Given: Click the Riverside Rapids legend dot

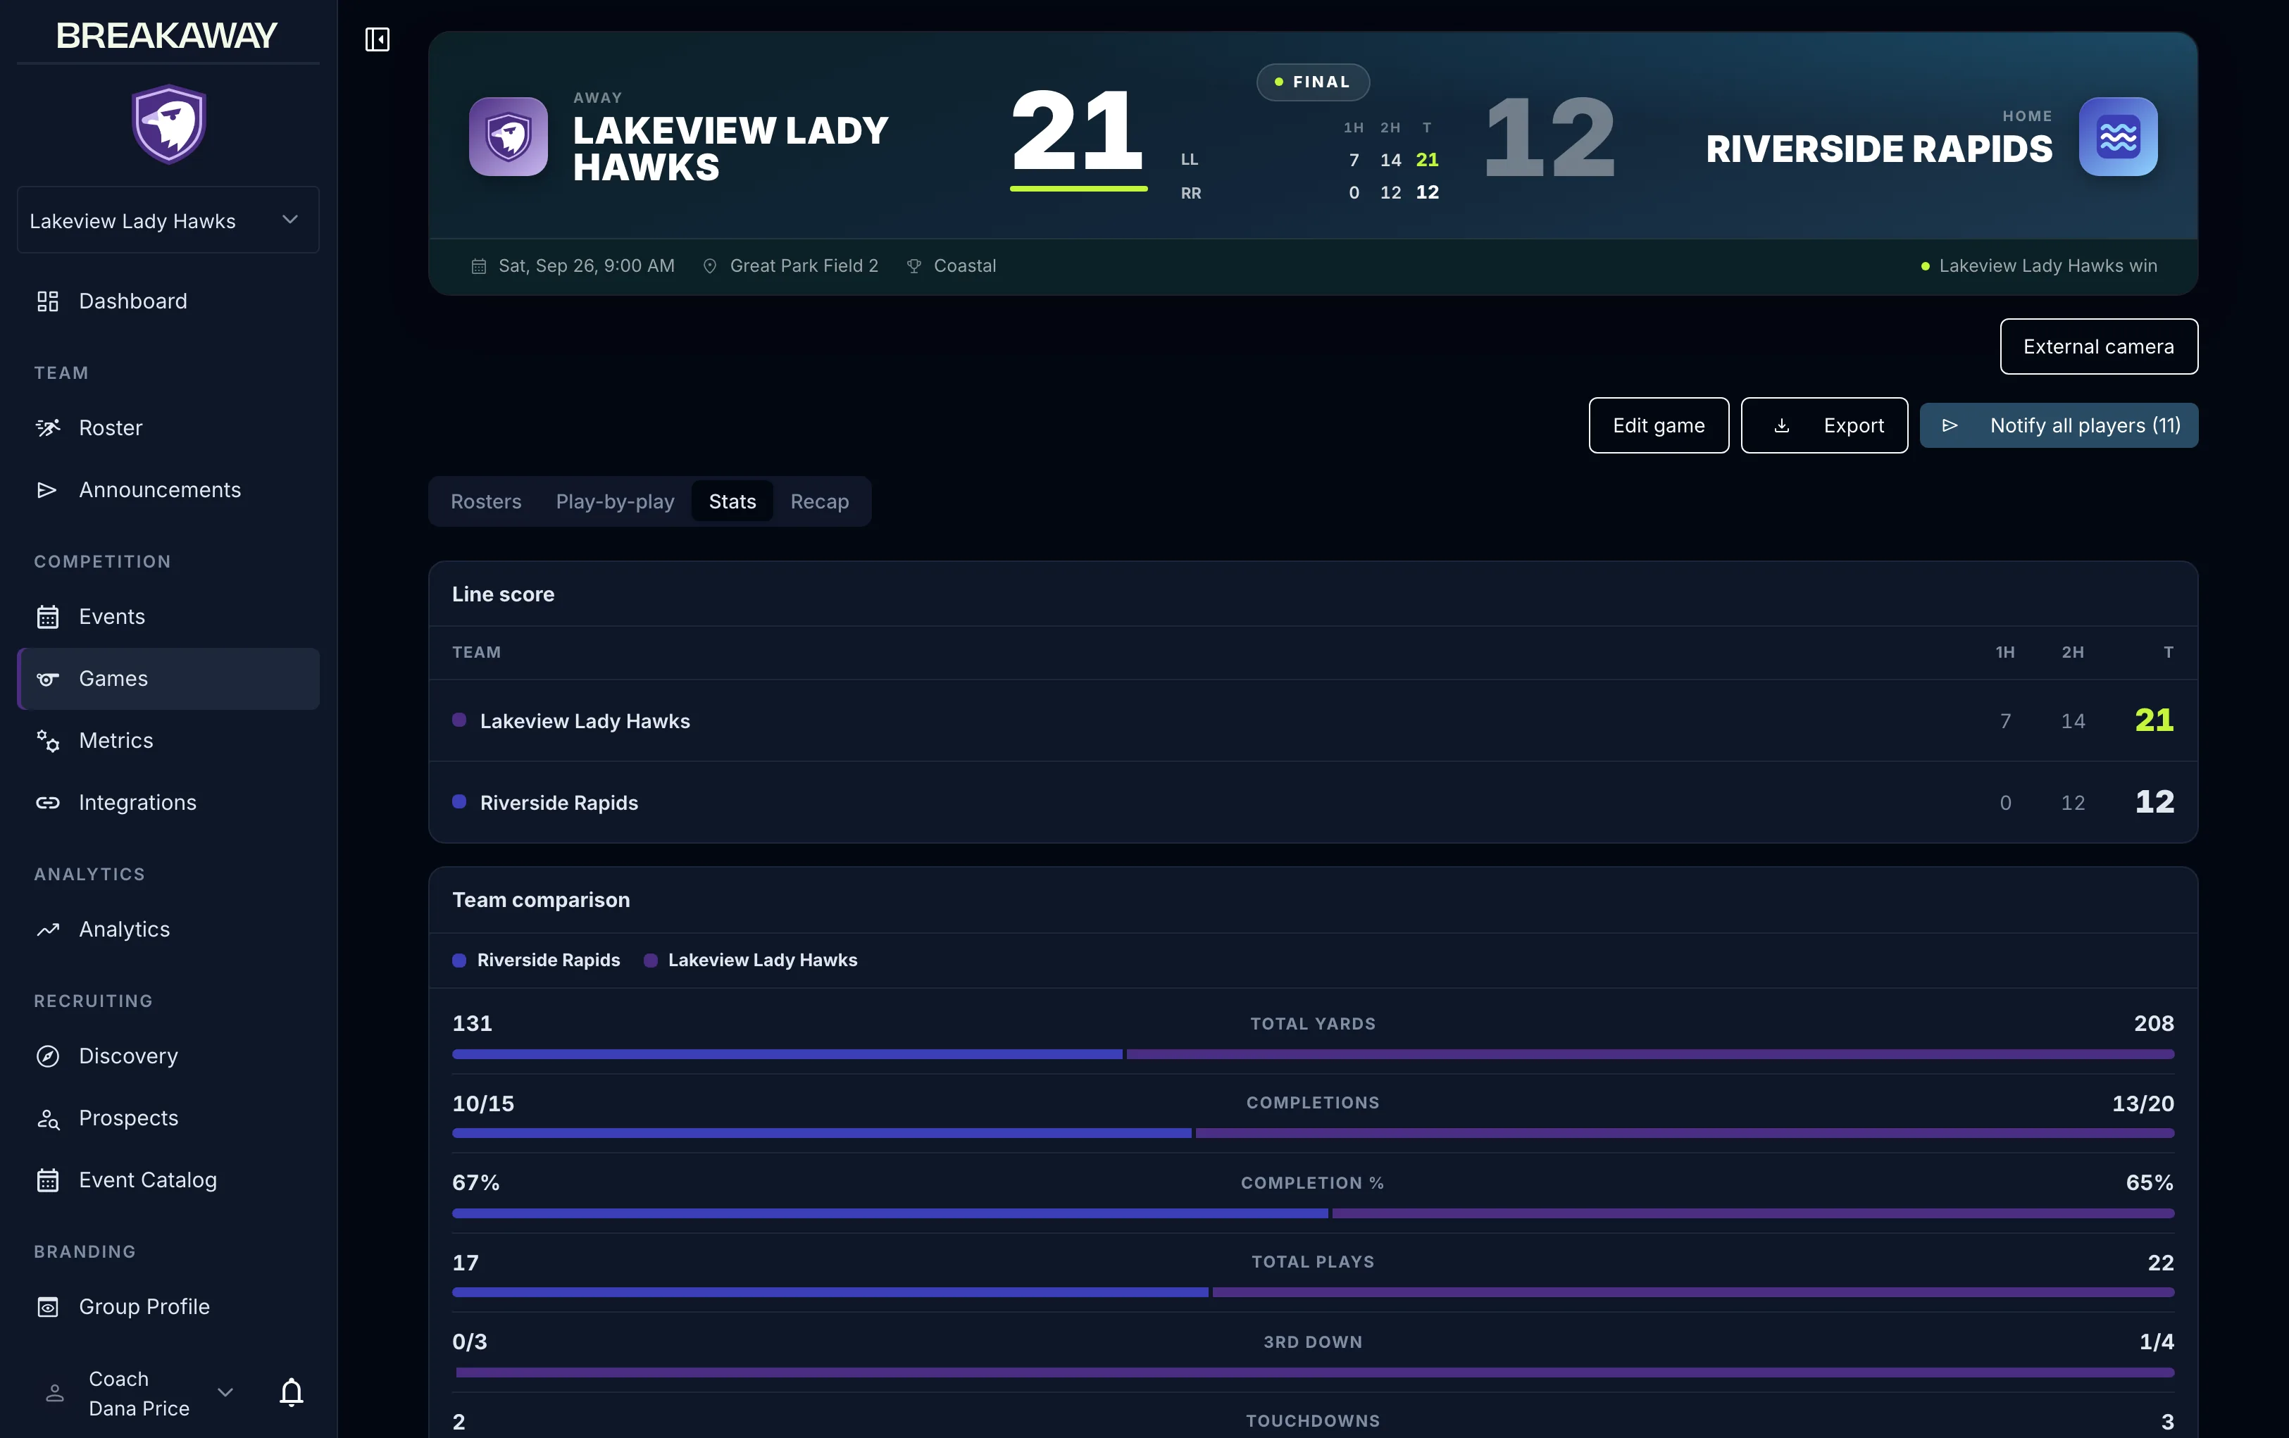Looking at the screenshot, I should click(x=459, y=960).
